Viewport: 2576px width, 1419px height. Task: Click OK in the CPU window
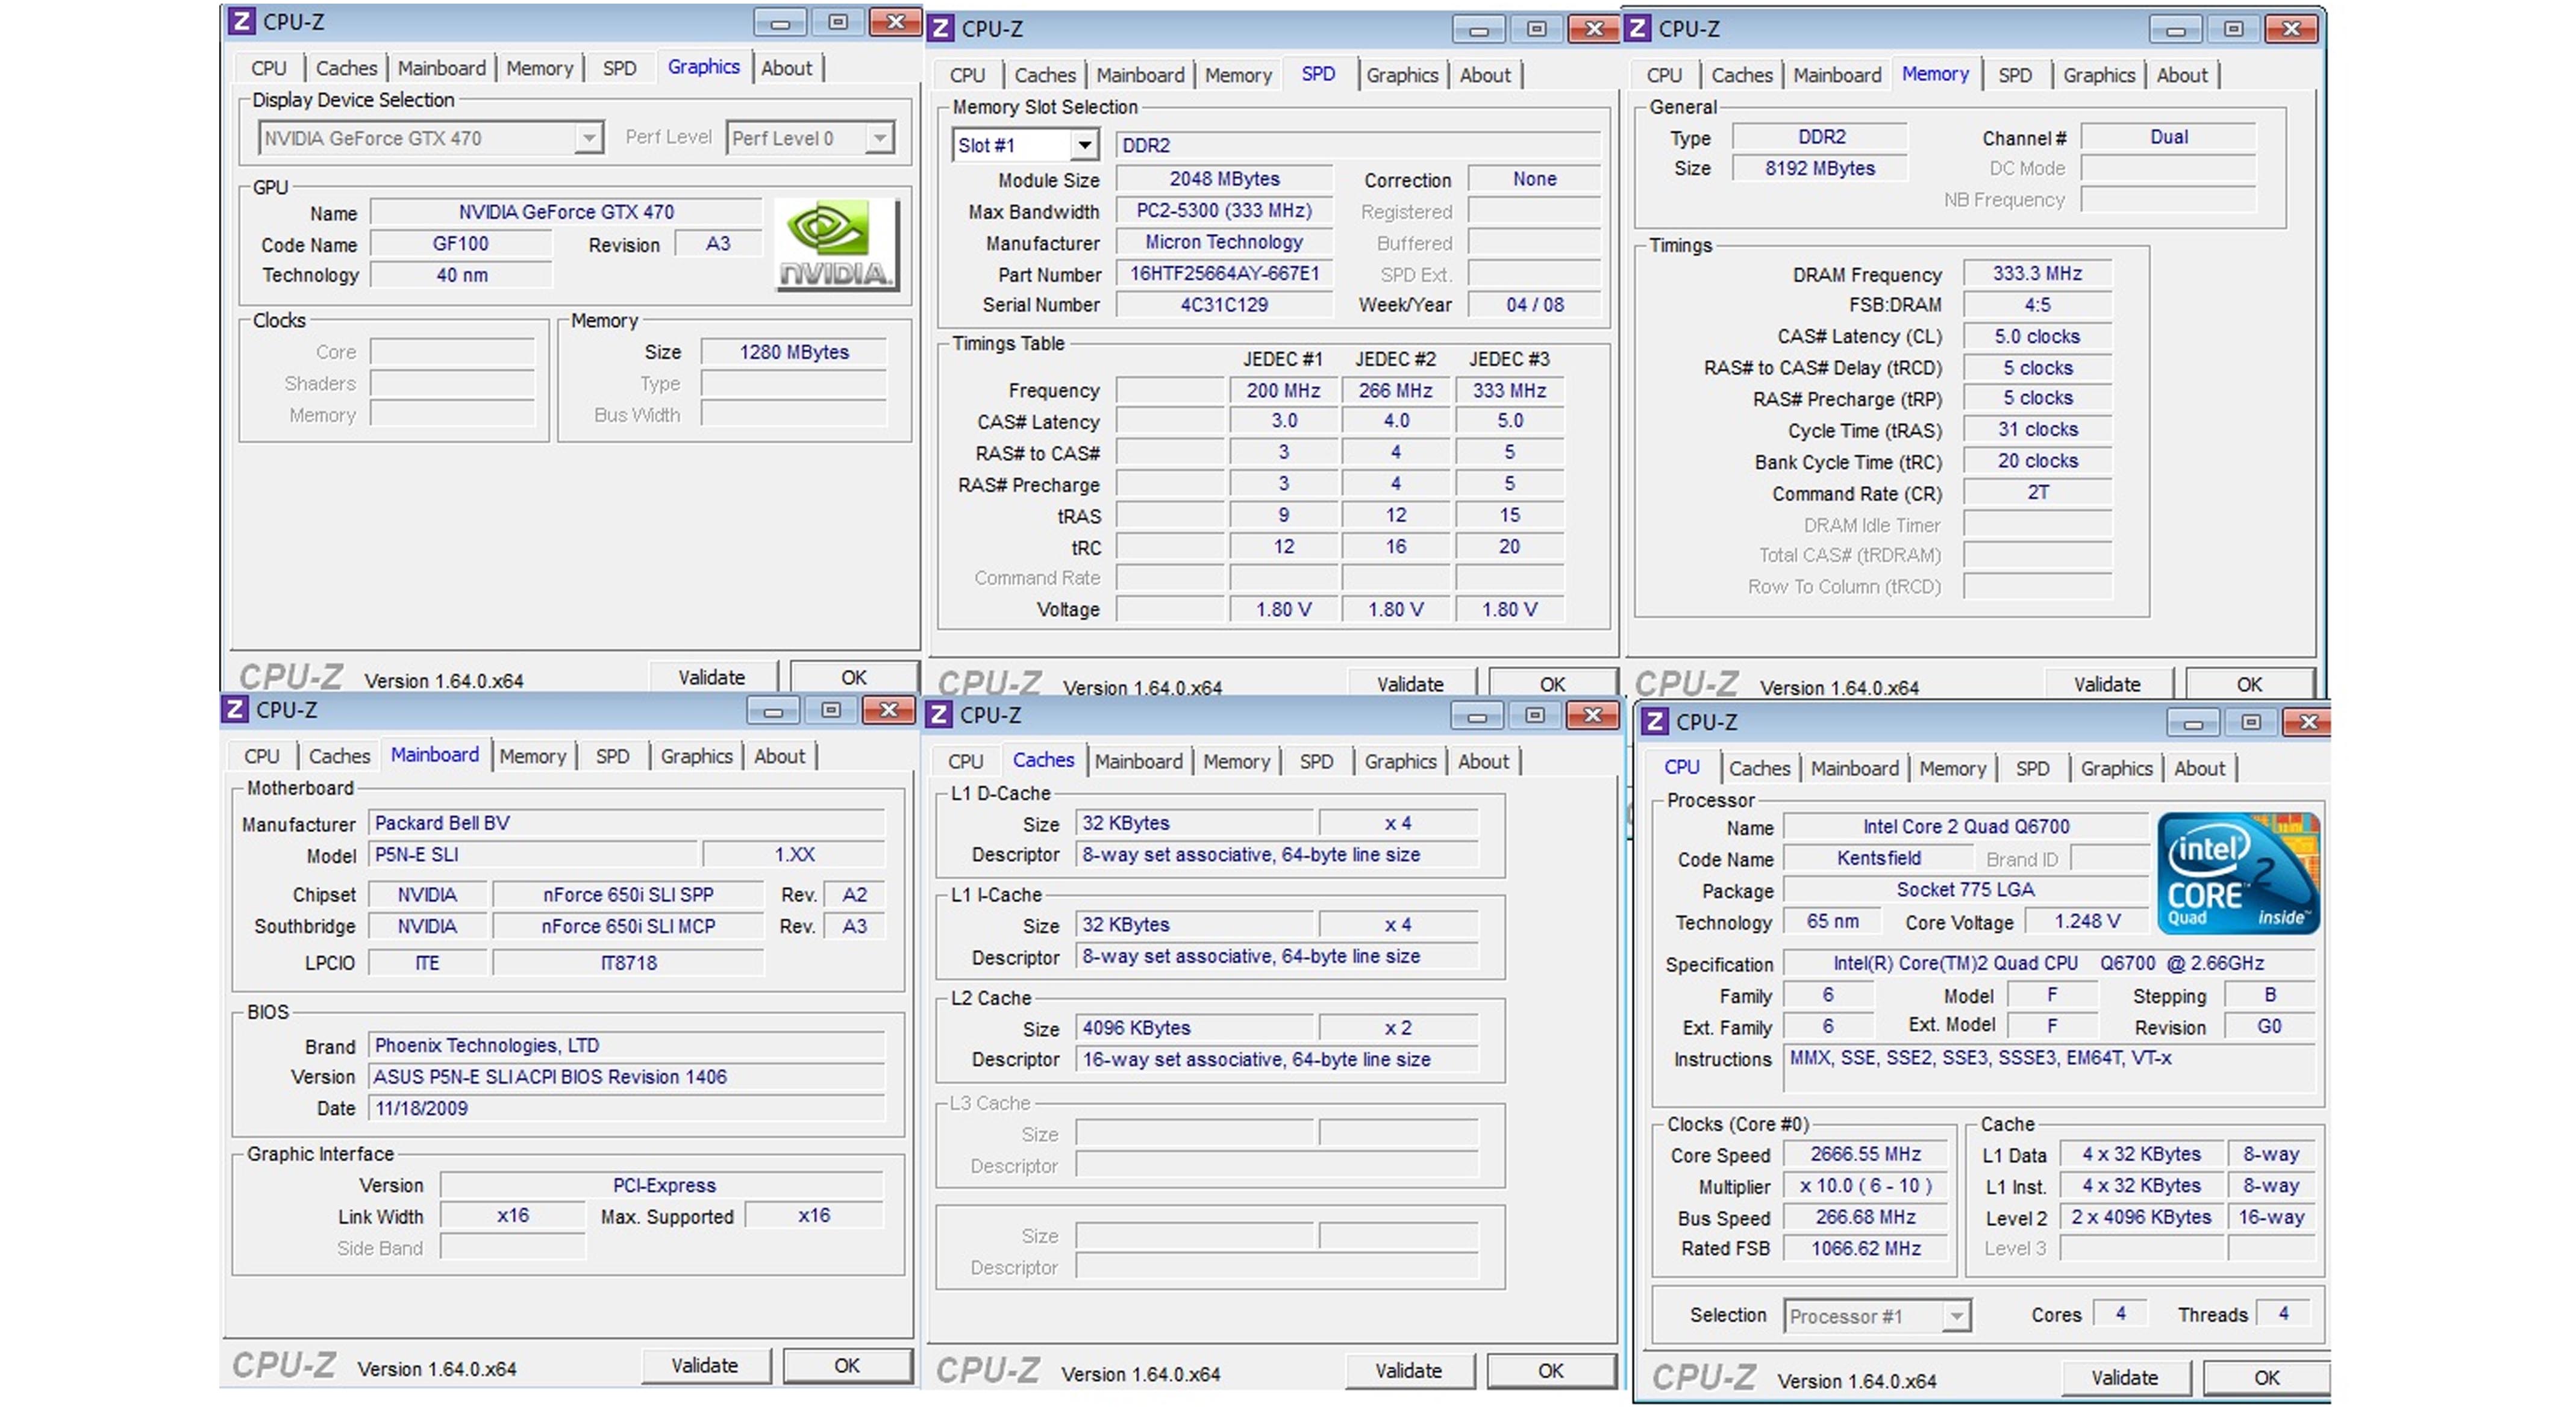coord(2266,1377)
